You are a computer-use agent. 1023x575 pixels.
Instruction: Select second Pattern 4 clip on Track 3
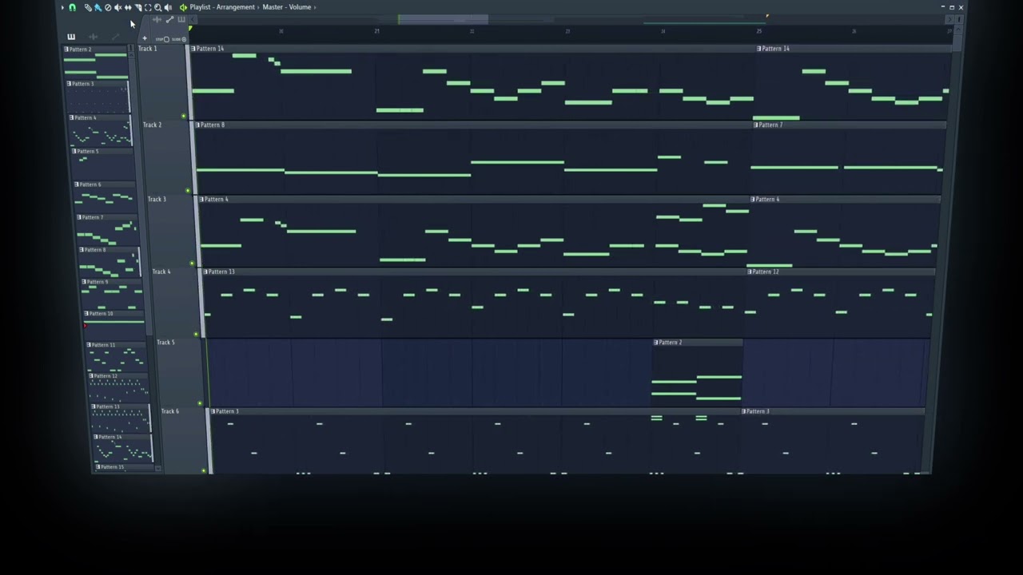844,232
